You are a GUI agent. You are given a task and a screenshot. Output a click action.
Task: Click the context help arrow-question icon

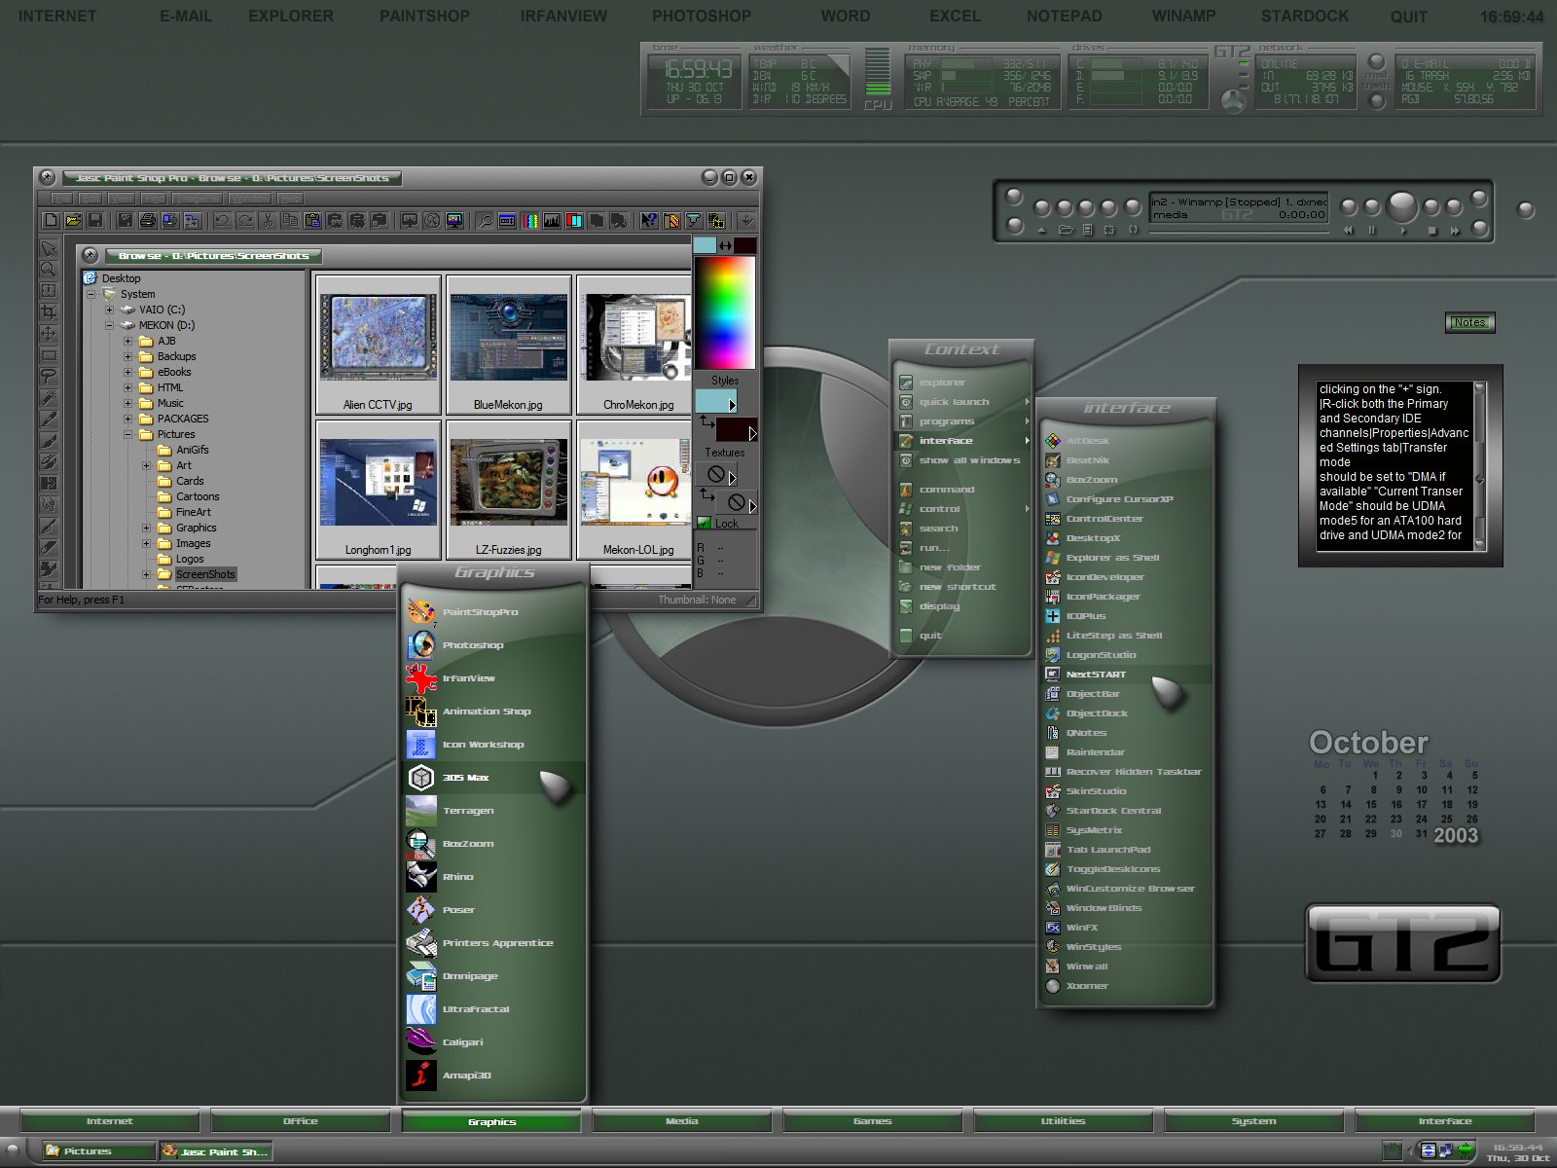[648, 221]
